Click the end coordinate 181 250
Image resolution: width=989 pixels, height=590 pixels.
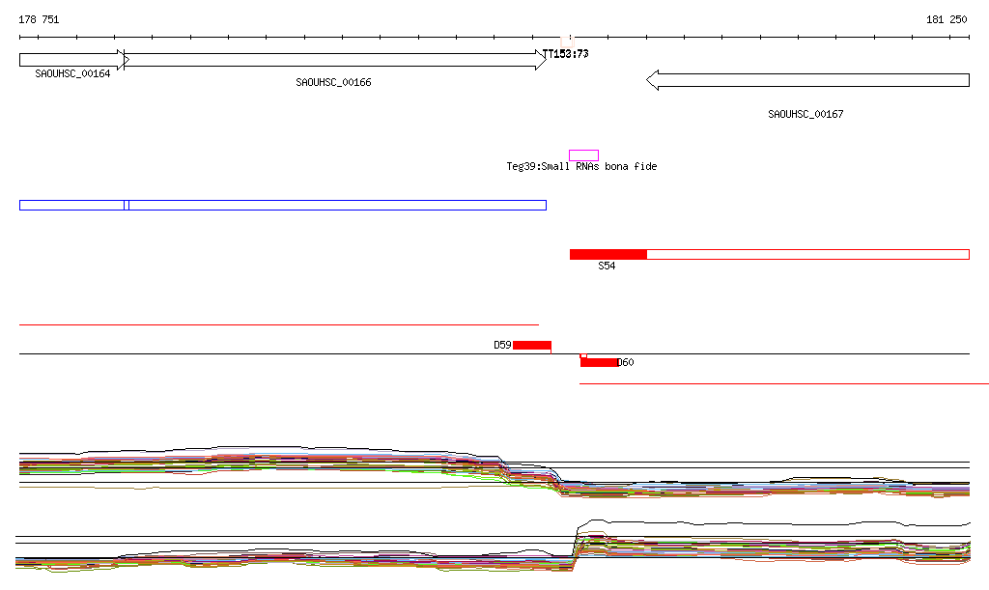(x=947, y=19)
